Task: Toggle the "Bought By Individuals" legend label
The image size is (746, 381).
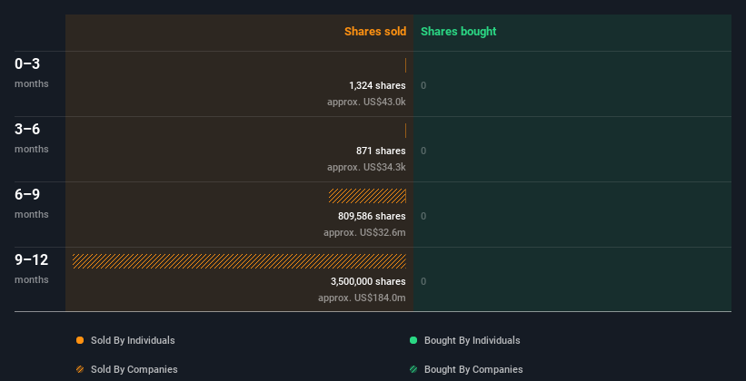Action: pyautogui.click(x=472, y=340)
